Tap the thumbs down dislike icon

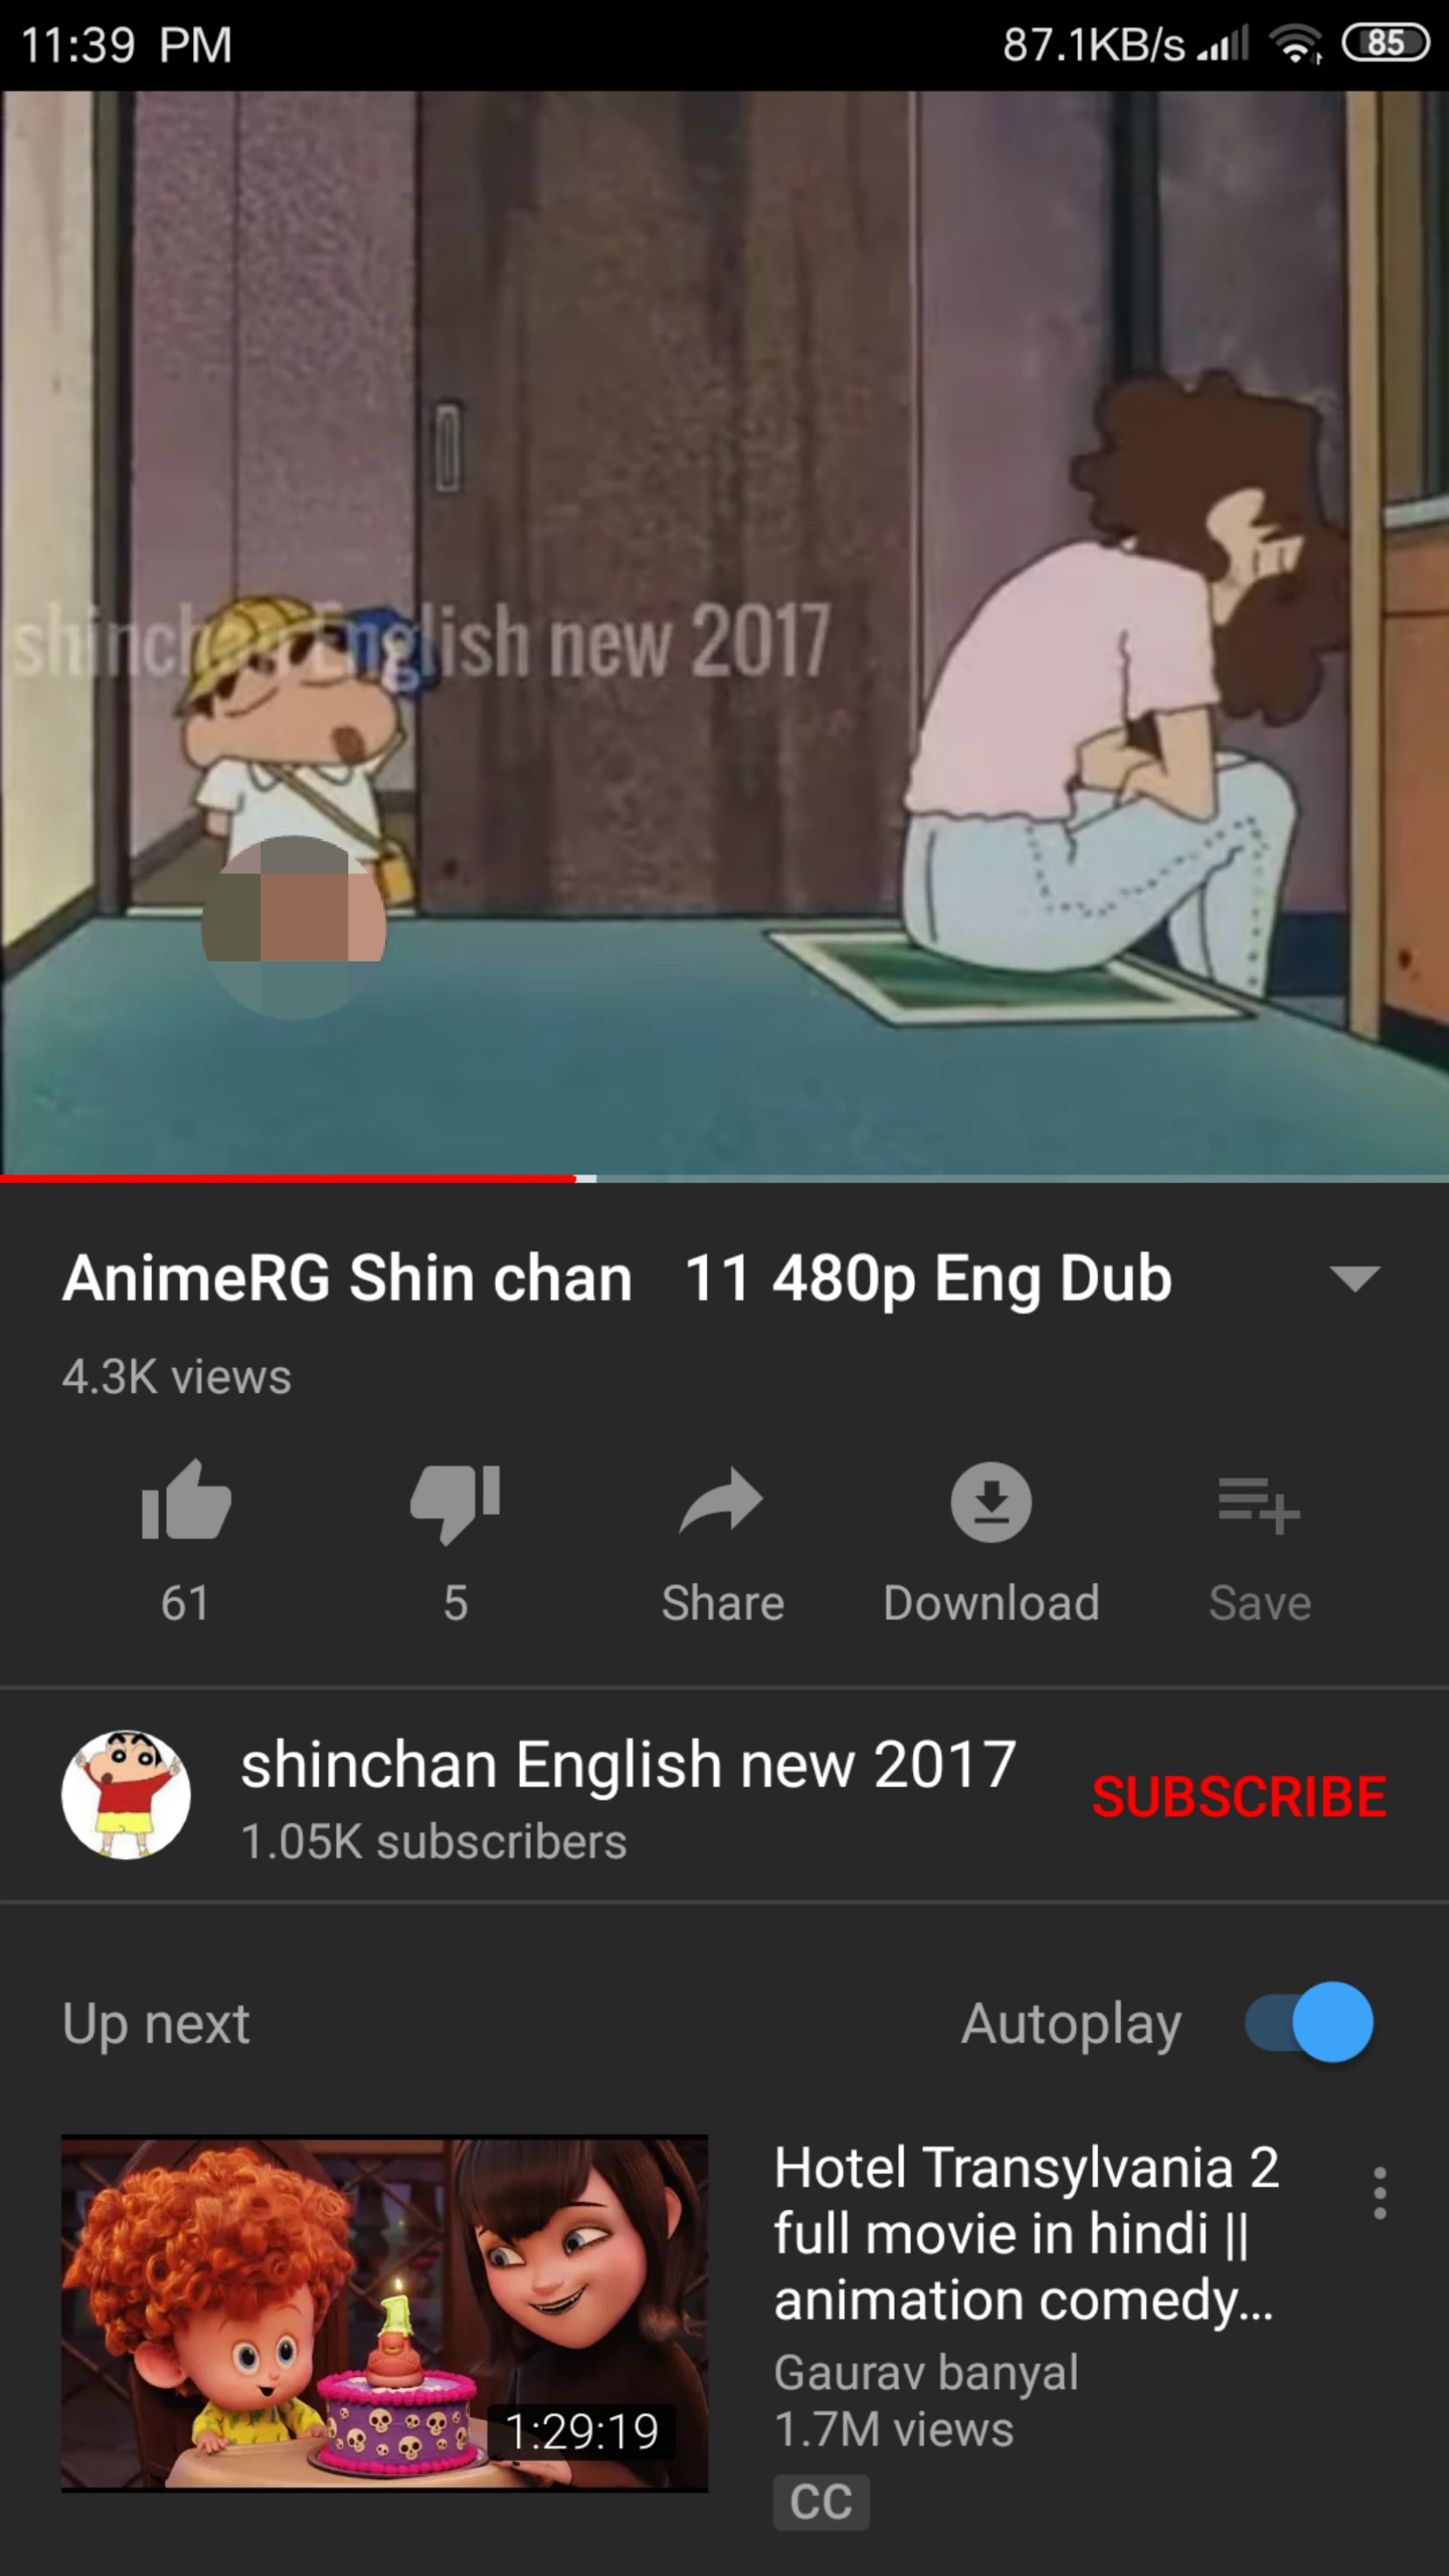click(456, 1503)
